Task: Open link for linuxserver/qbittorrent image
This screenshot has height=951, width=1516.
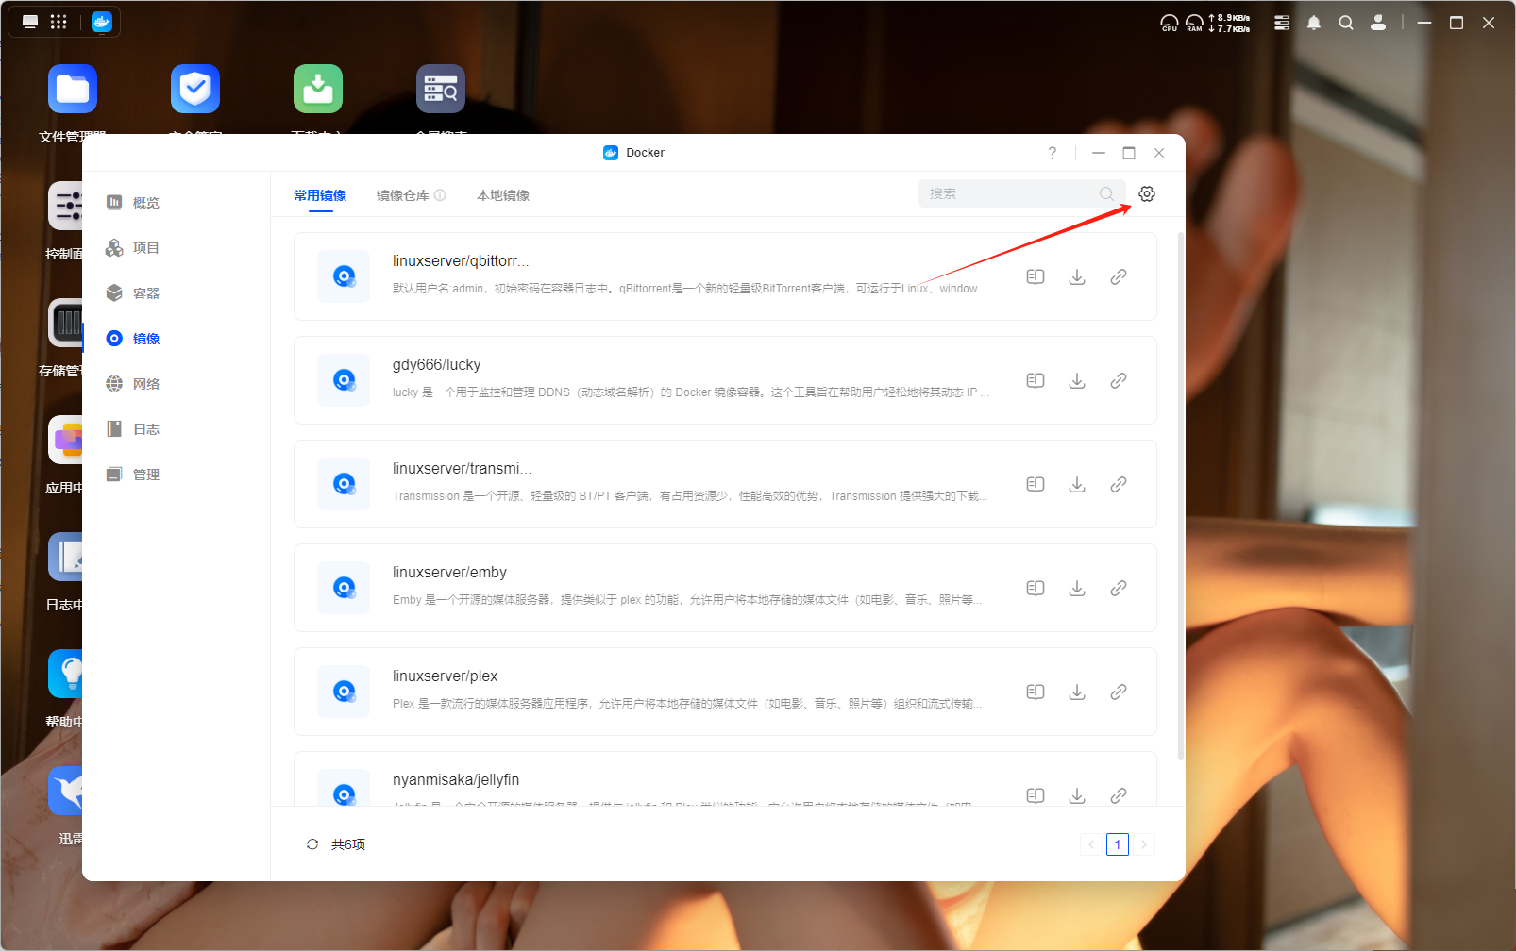Action: (1119, 276)
